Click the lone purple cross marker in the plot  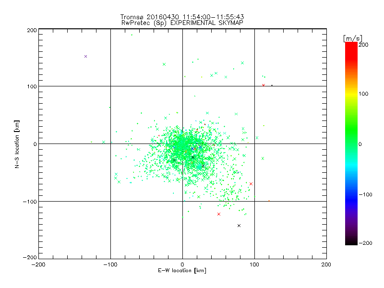[x=86, y=57]
